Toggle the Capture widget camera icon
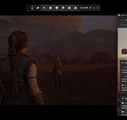This screenshot has width=127, height=120. tap(51, 8)
